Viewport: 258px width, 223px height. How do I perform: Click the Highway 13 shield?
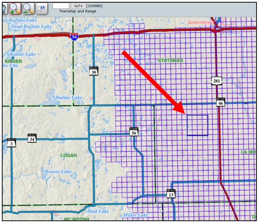[x=171, y=193]
